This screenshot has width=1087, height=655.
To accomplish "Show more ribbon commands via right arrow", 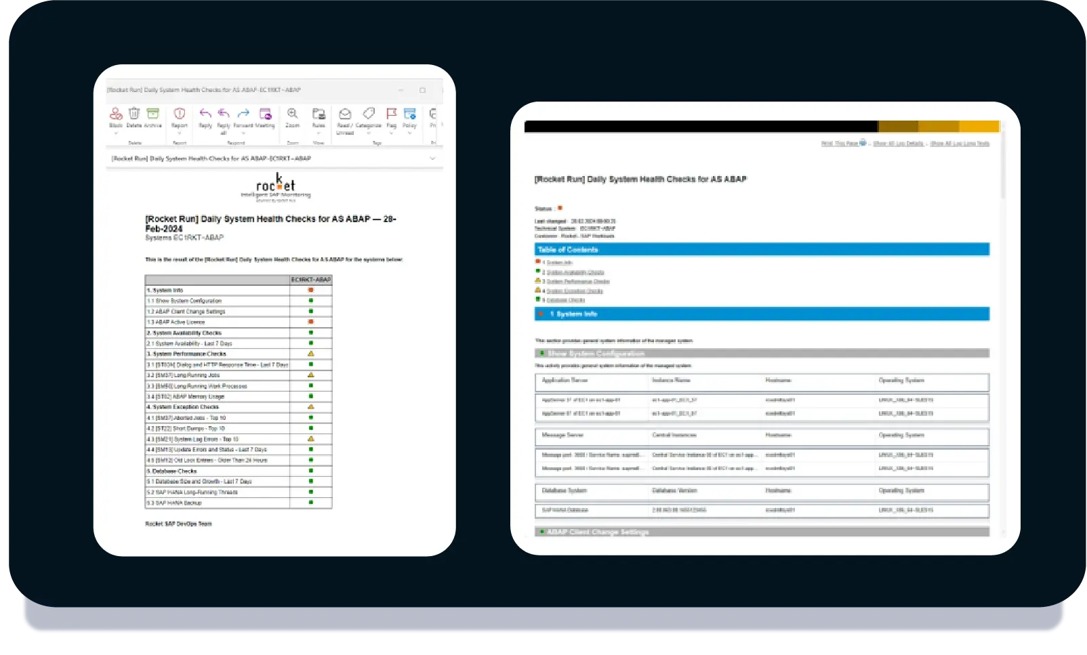I will (442, 125).
